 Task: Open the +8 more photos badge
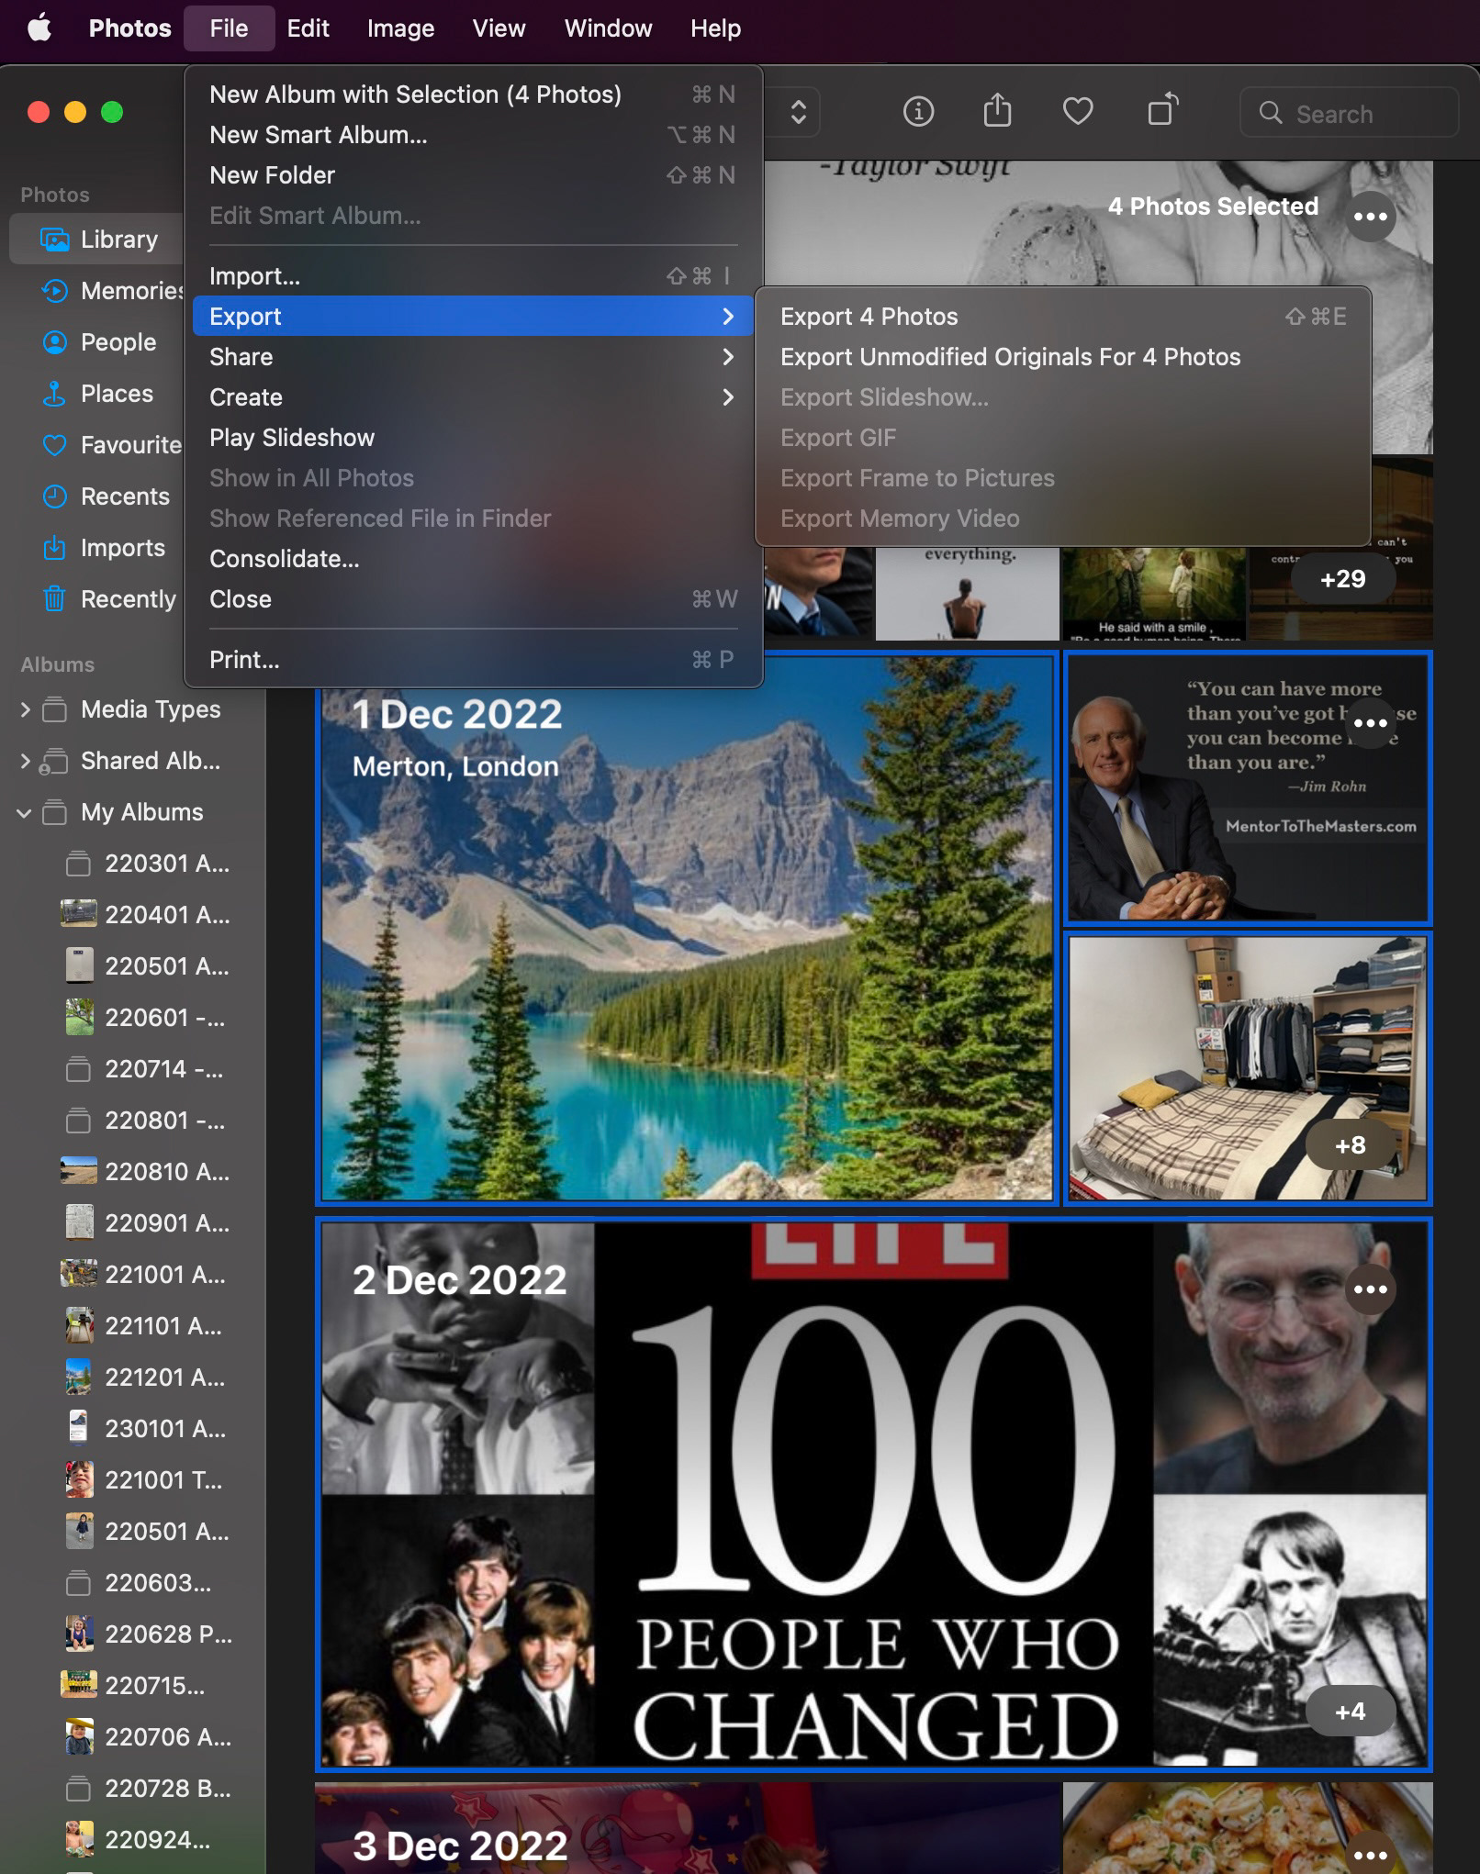1350,1145
